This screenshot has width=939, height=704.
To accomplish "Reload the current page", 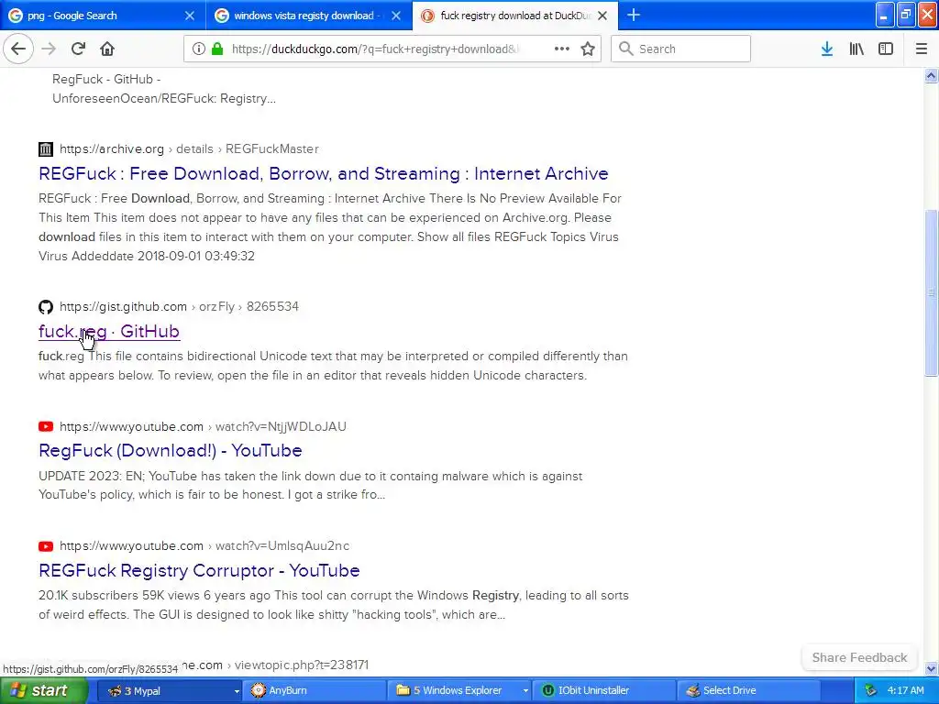I will point(78,49).
